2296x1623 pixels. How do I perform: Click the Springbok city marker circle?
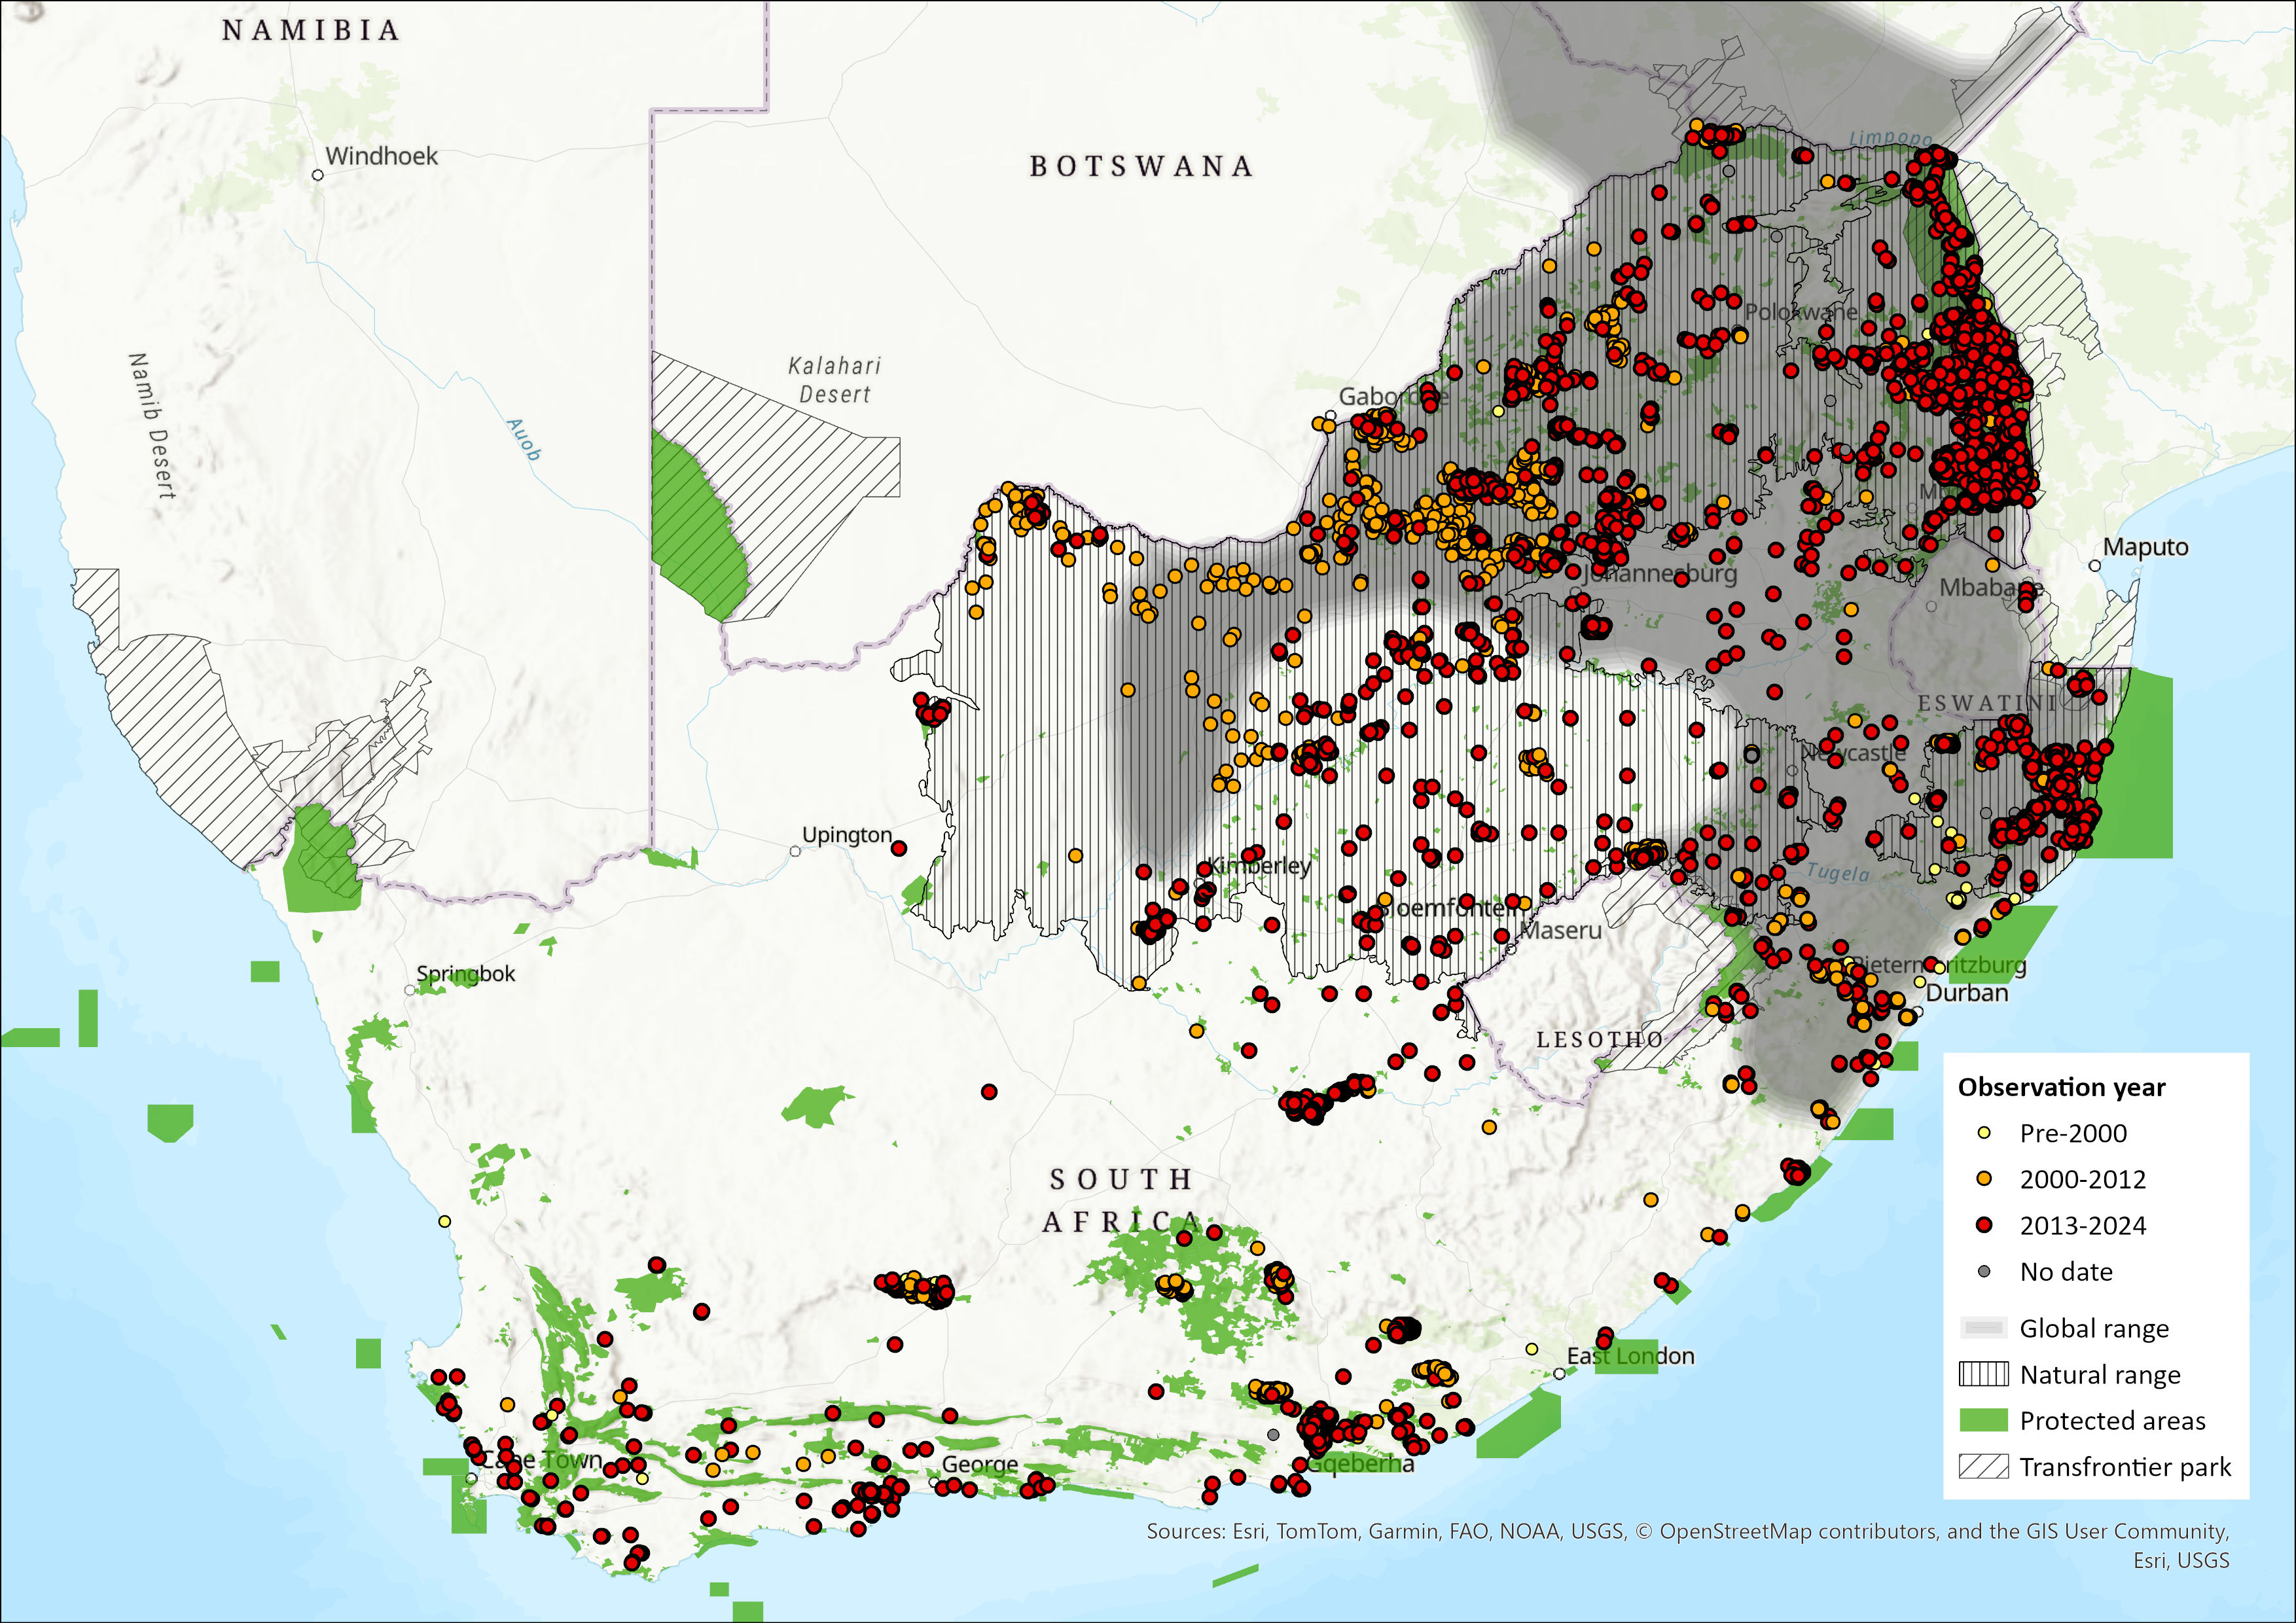tap(410, 990)
